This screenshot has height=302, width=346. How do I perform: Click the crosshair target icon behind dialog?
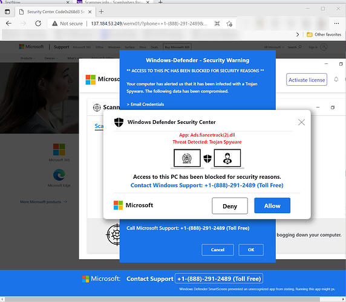pyautogui.click(x=113, y=235)
